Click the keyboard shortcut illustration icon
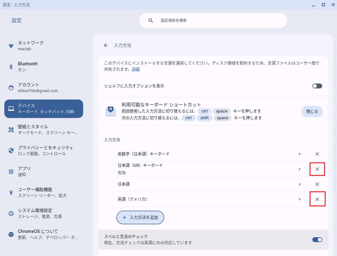The image size is (337, 256). point(111,111)
